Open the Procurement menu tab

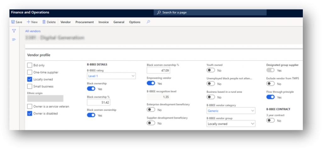pyautogui.click(x=85, y=22)
